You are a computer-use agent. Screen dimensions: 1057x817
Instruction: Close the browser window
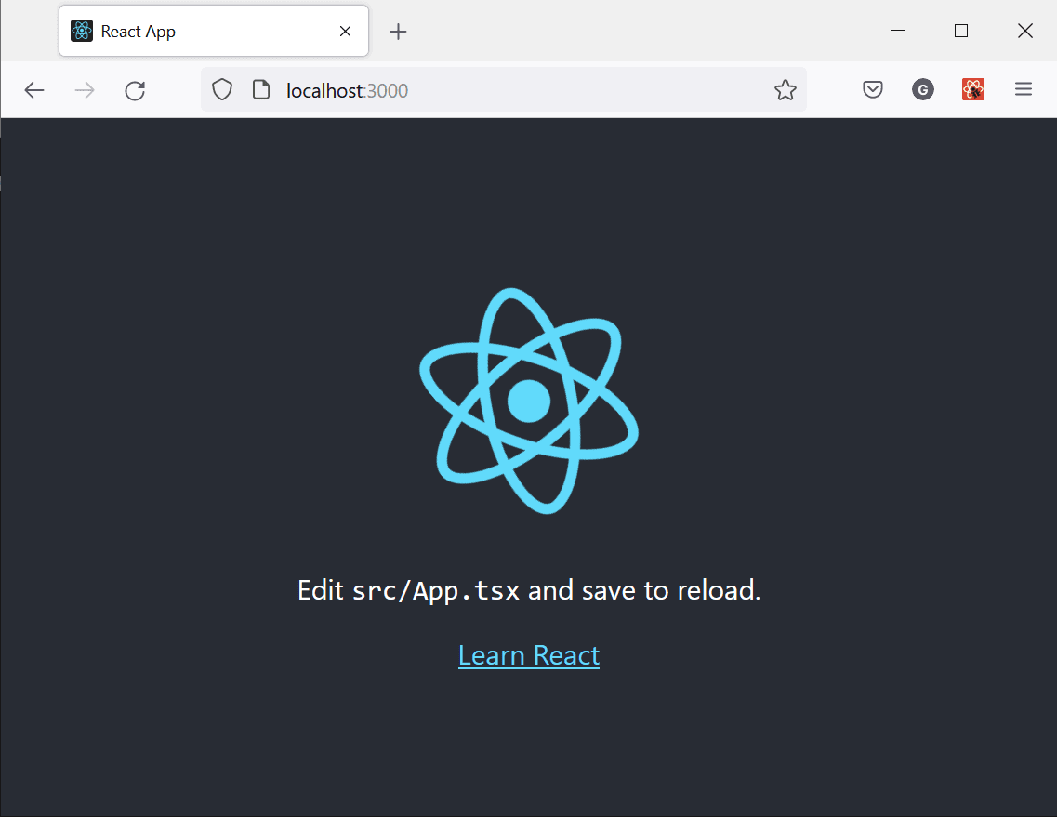(1025, 31)
